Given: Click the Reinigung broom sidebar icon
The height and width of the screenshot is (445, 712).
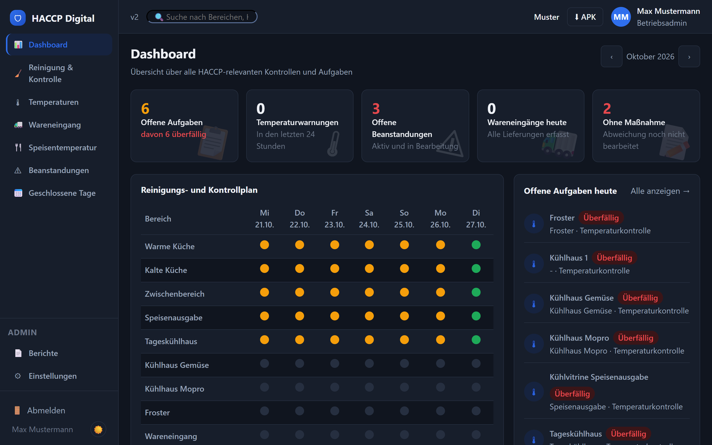Looking at the screenshot, I should pyautogui.click(x=18, y=73).
